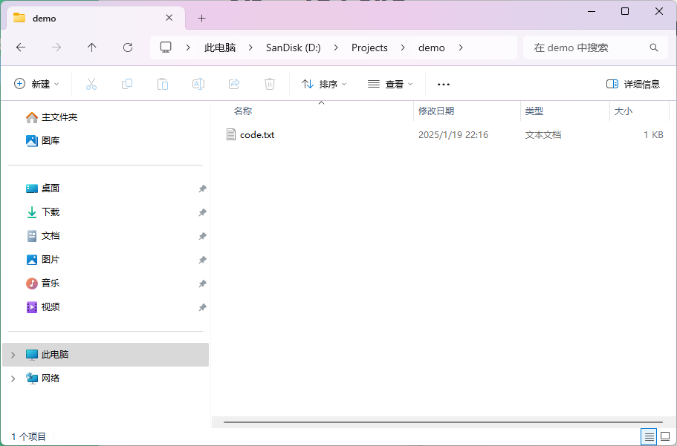This screenshot has height=446, width=677.
Task: Paste using the Paste toolbar icon
Action: pyautogui.click(x=162, y=83)
